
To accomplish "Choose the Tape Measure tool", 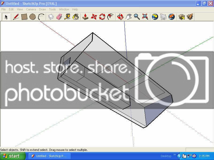I will point(67,17).
